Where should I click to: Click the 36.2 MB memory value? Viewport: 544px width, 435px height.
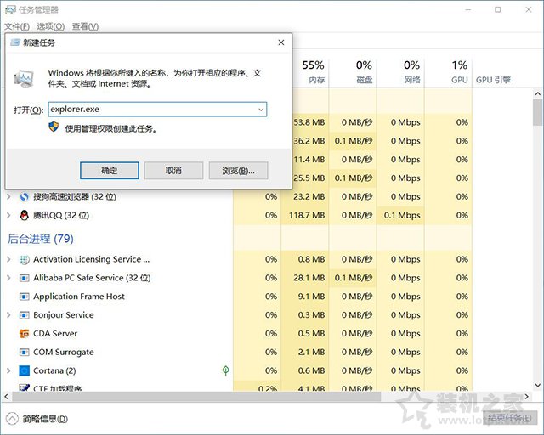[x=309, y=141]
